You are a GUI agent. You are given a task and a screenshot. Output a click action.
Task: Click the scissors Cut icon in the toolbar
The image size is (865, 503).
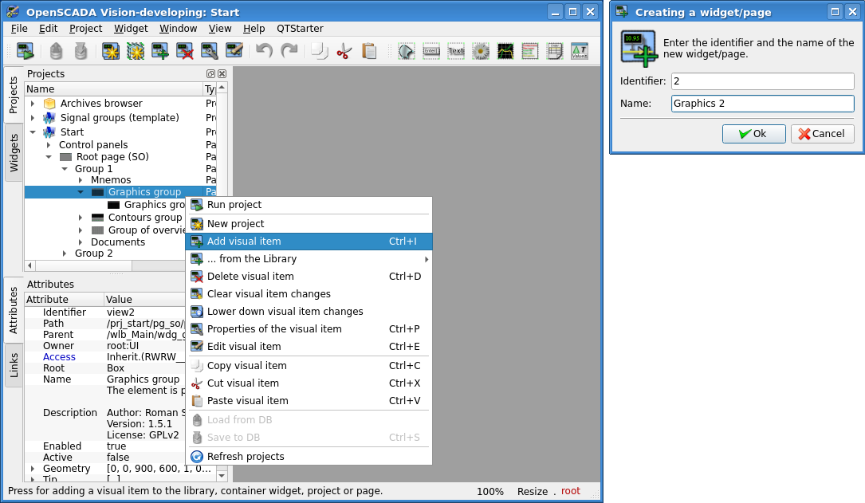(344, 52)
